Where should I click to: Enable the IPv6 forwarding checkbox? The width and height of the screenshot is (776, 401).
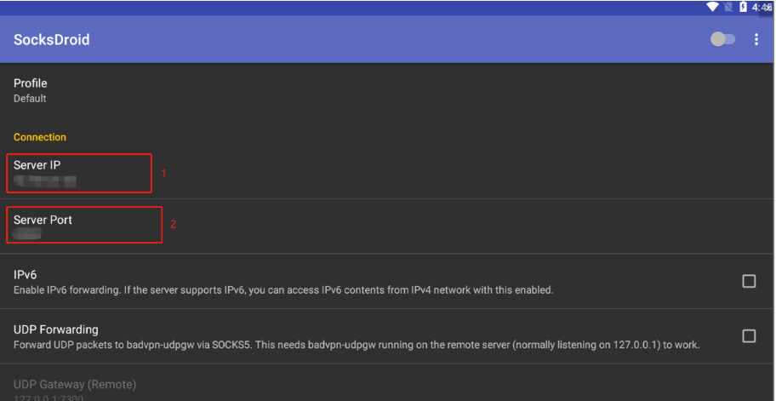[x=749, y=281]
